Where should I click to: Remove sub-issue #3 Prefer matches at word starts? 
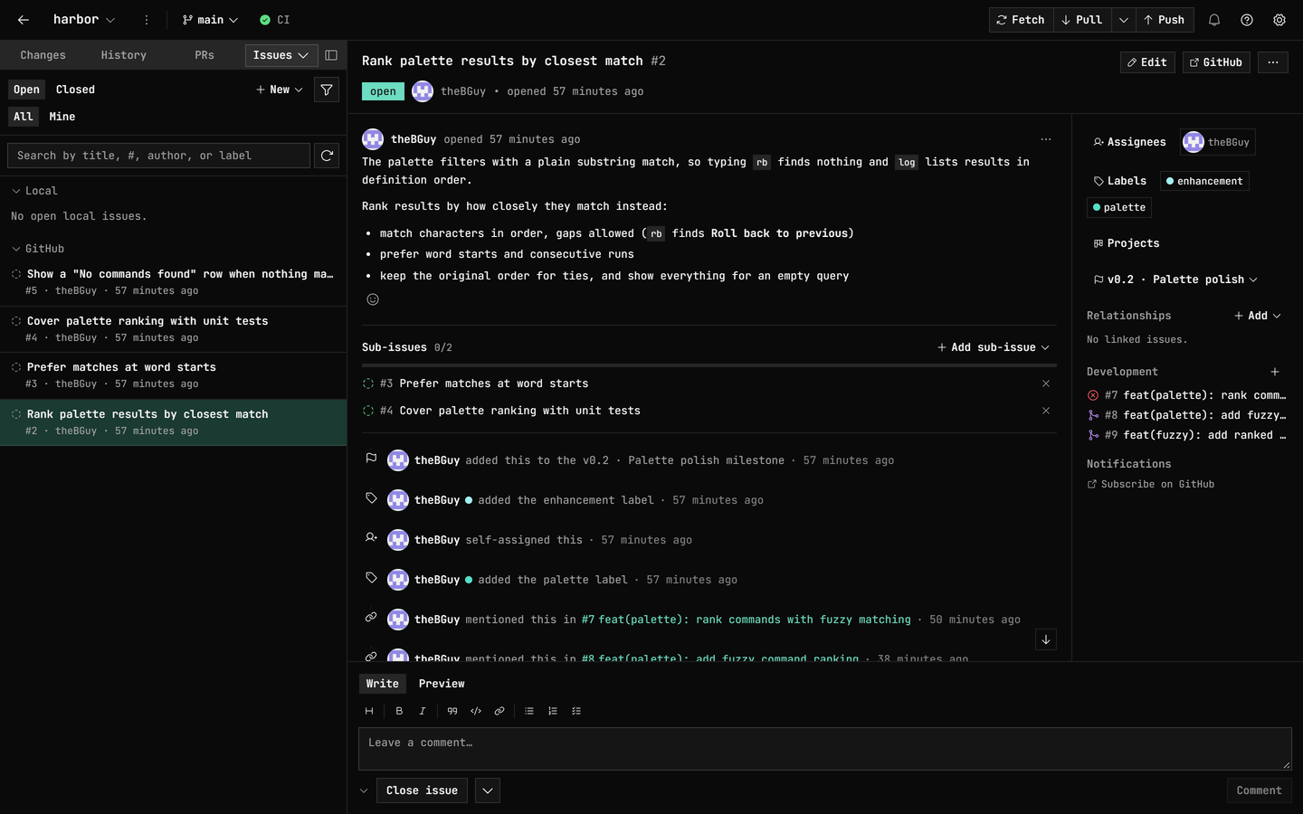(1046, 383)
